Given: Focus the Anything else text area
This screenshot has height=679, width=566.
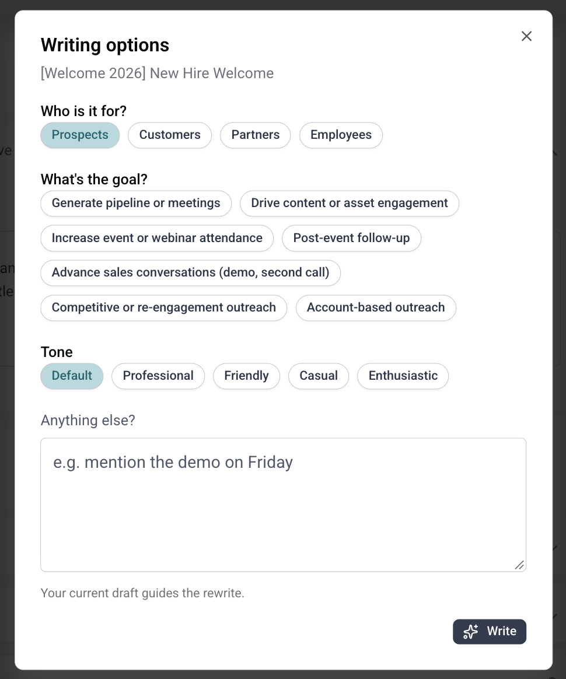Looking at the screenshot, I should [283, 505].
